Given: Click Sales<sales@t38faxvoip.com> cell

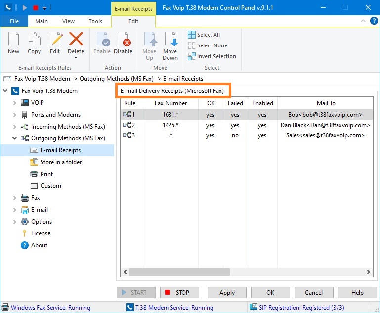Looking at the screenshot, I should point(325,135).
